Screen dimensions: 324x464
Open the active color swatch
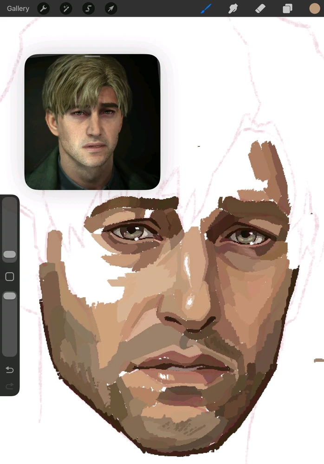pyautogui.click(x=314, y=8)
